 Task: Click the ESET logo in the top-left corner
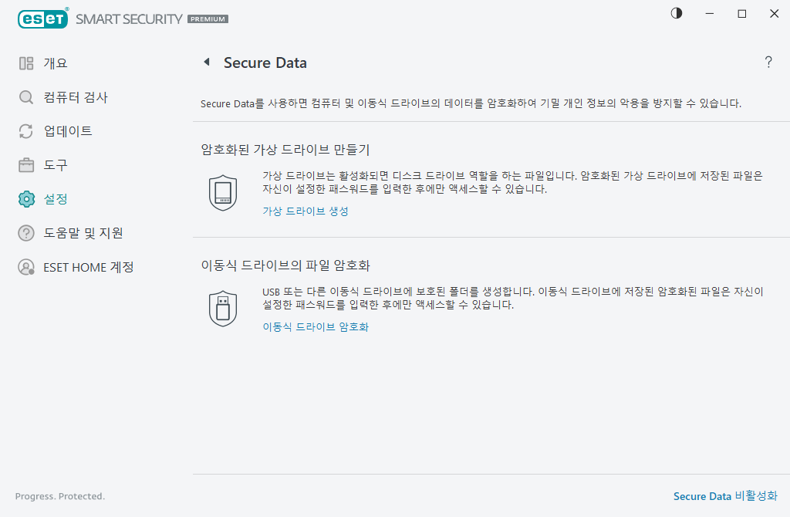42,19
